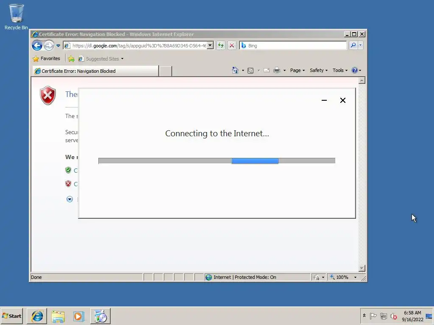Open Suggested Sites dropdown
Image resolution: width=434 pixels, height=325 pixels.
click(x=101, y=58)
